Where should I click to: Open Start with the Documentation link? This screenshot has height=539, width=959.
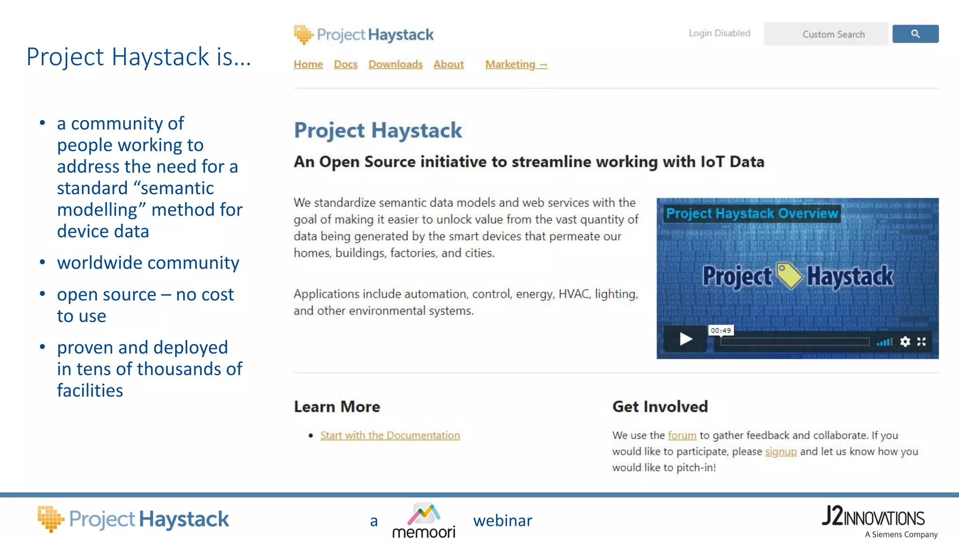(x=390, y=435)
